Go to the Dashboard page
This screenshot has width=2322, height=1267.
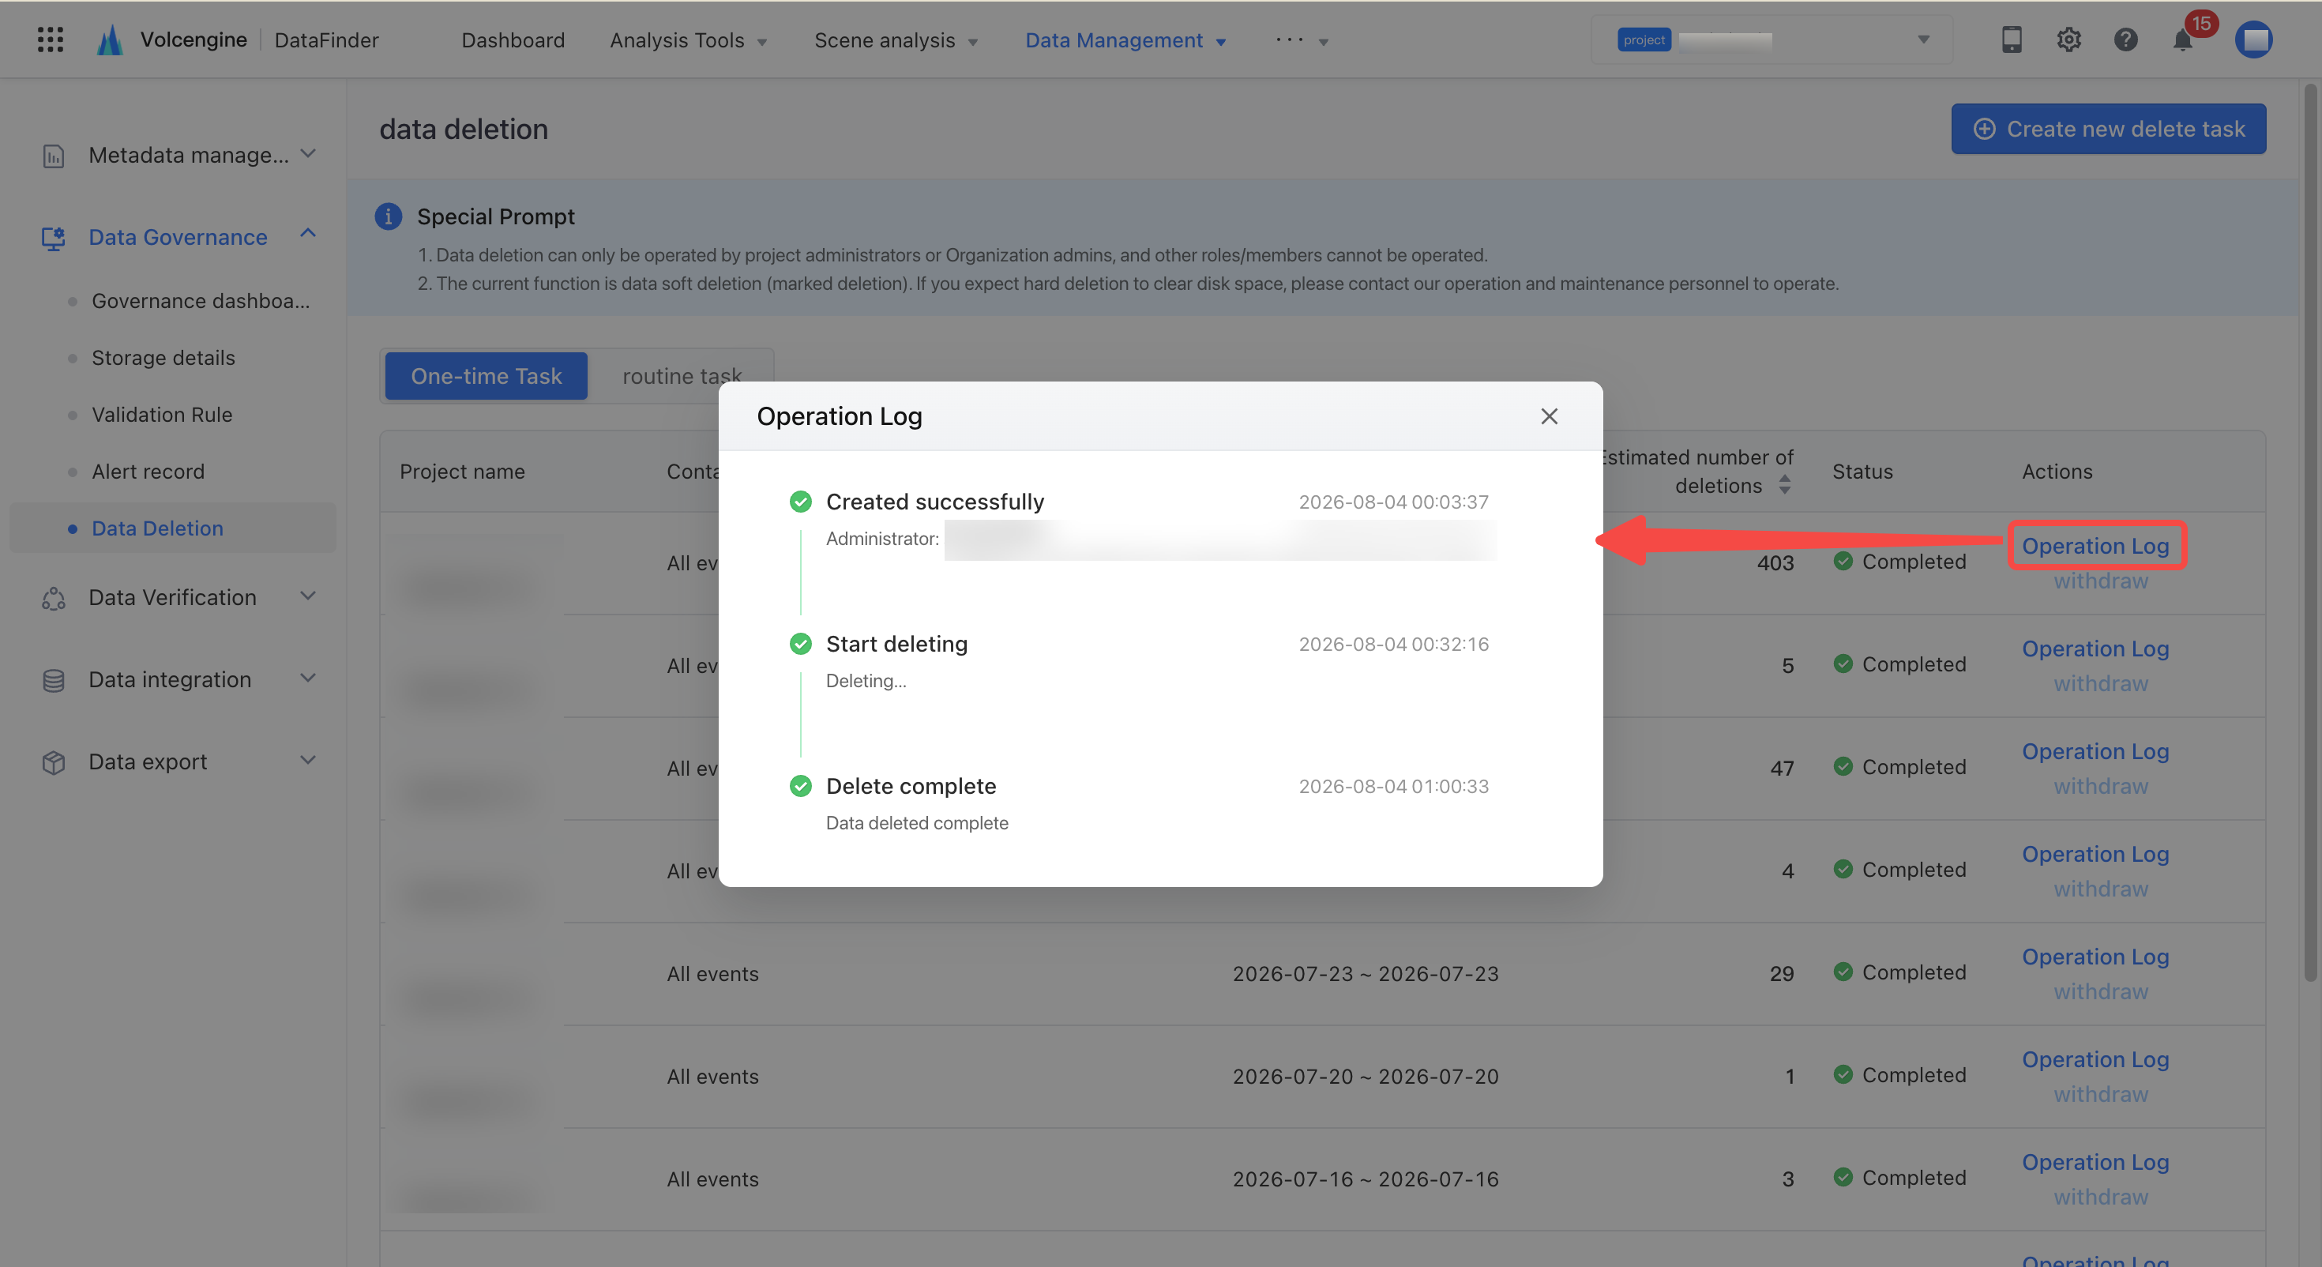tap(513, 40)
